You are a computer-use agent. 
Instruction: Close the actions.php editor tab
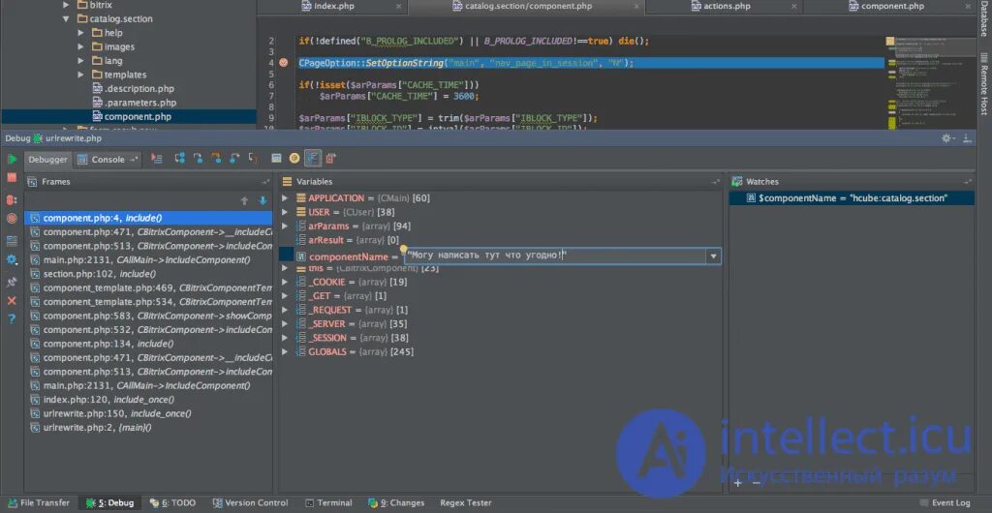coord(794,7)
